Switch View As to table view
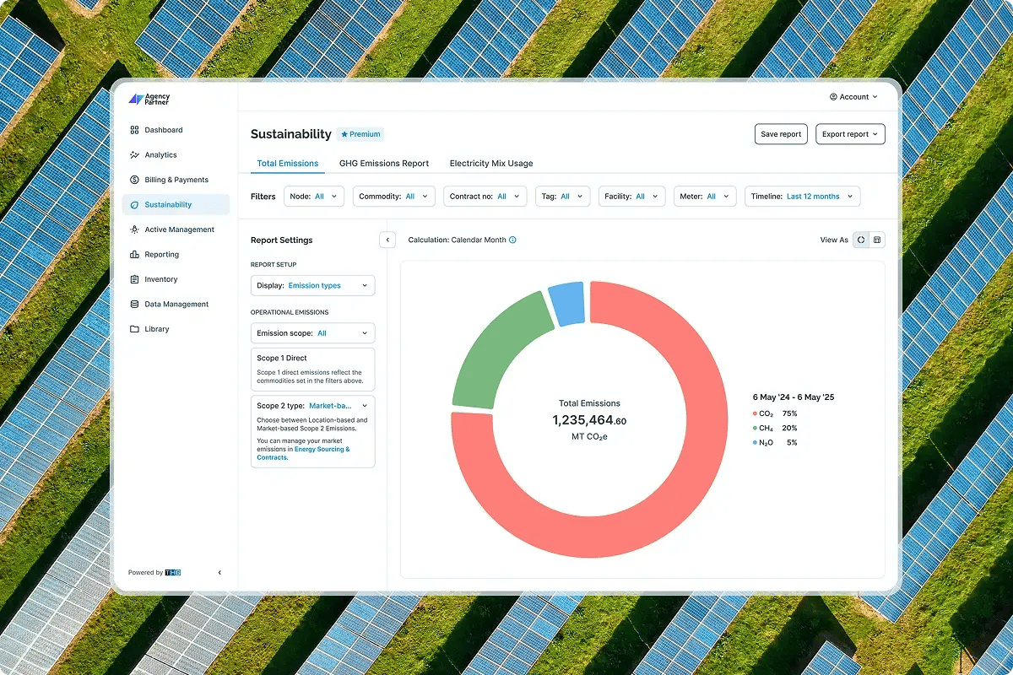The width and height of the screenshot is (1013, 675). click(x=878, y=240)
